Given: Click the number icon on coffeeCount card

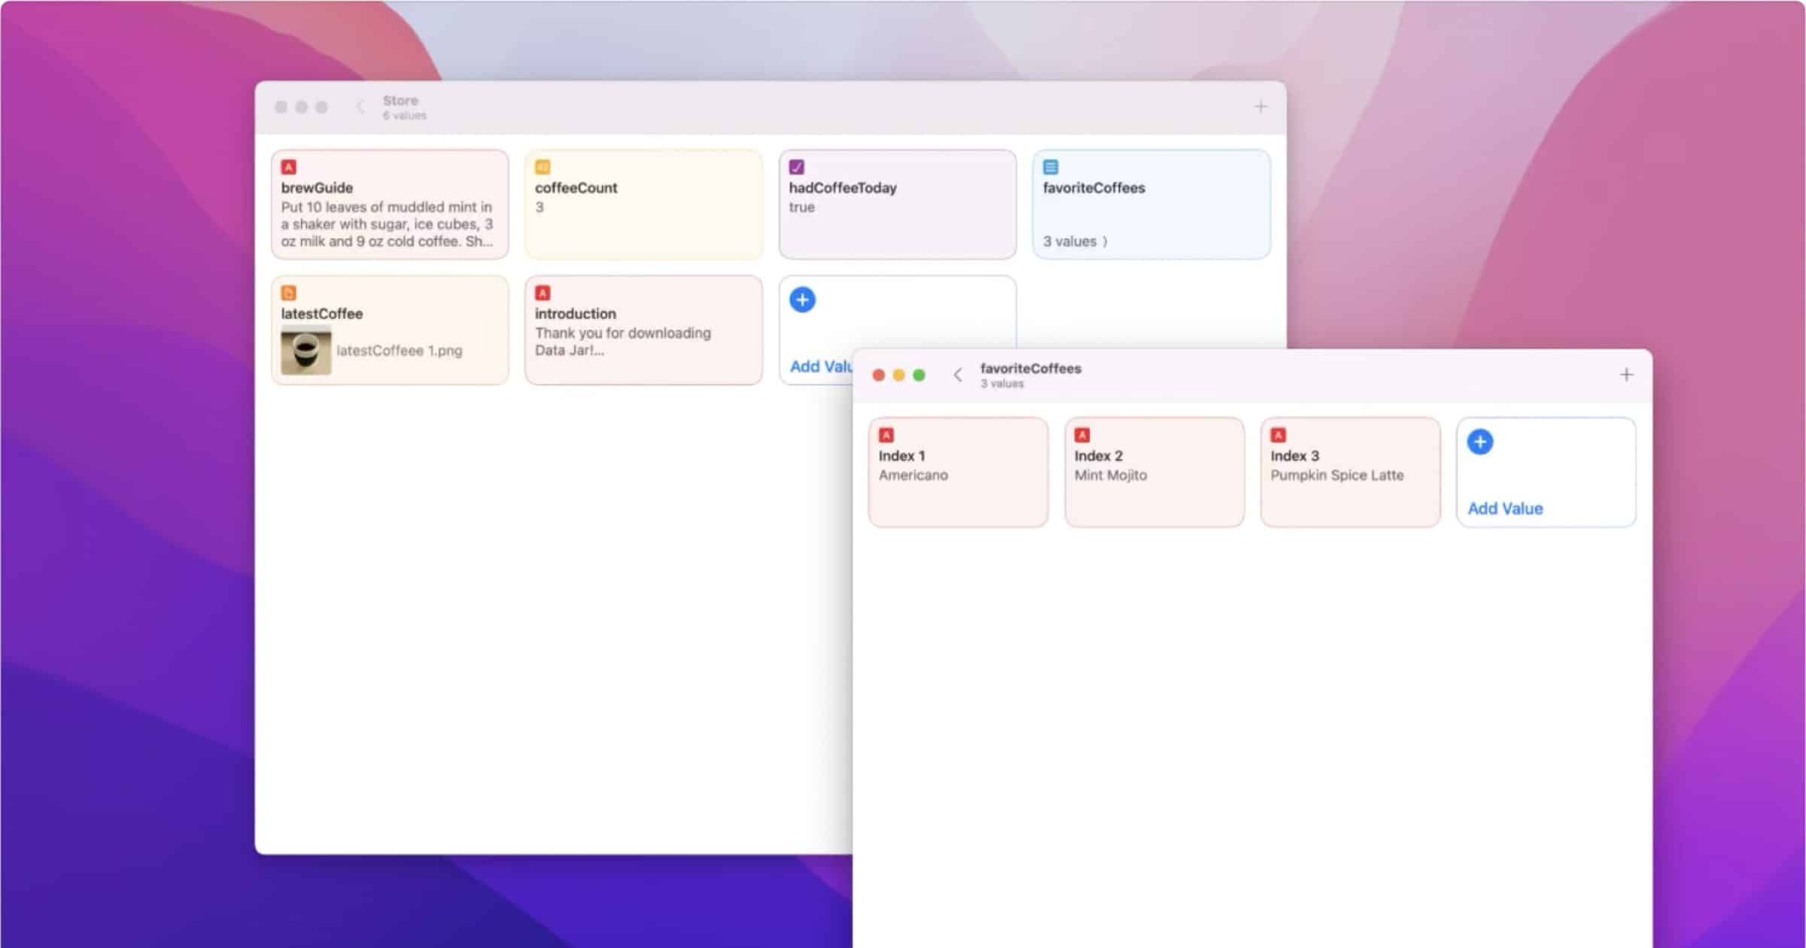Looking at the screenshot, I should coord(542,167).
